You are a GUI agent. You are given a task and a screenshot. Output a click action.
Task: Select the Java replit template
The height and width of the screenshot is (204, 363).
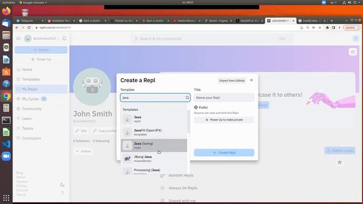click(154, 119)
